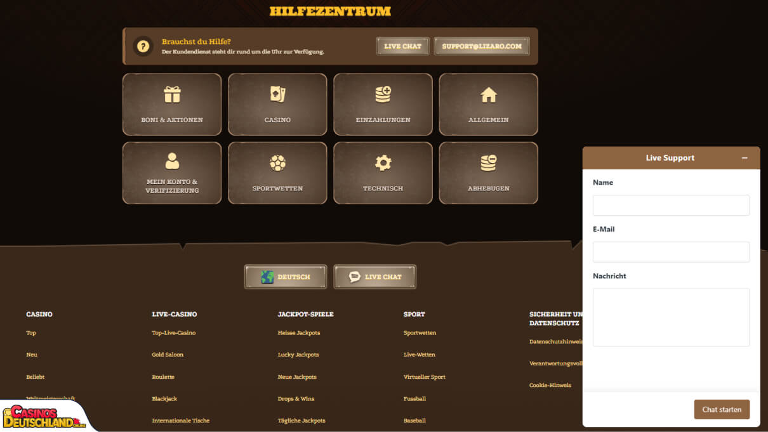This screenshot has width=768, height=432.
Task: Go to Neue Jackpots
Action: click(297, 377)
